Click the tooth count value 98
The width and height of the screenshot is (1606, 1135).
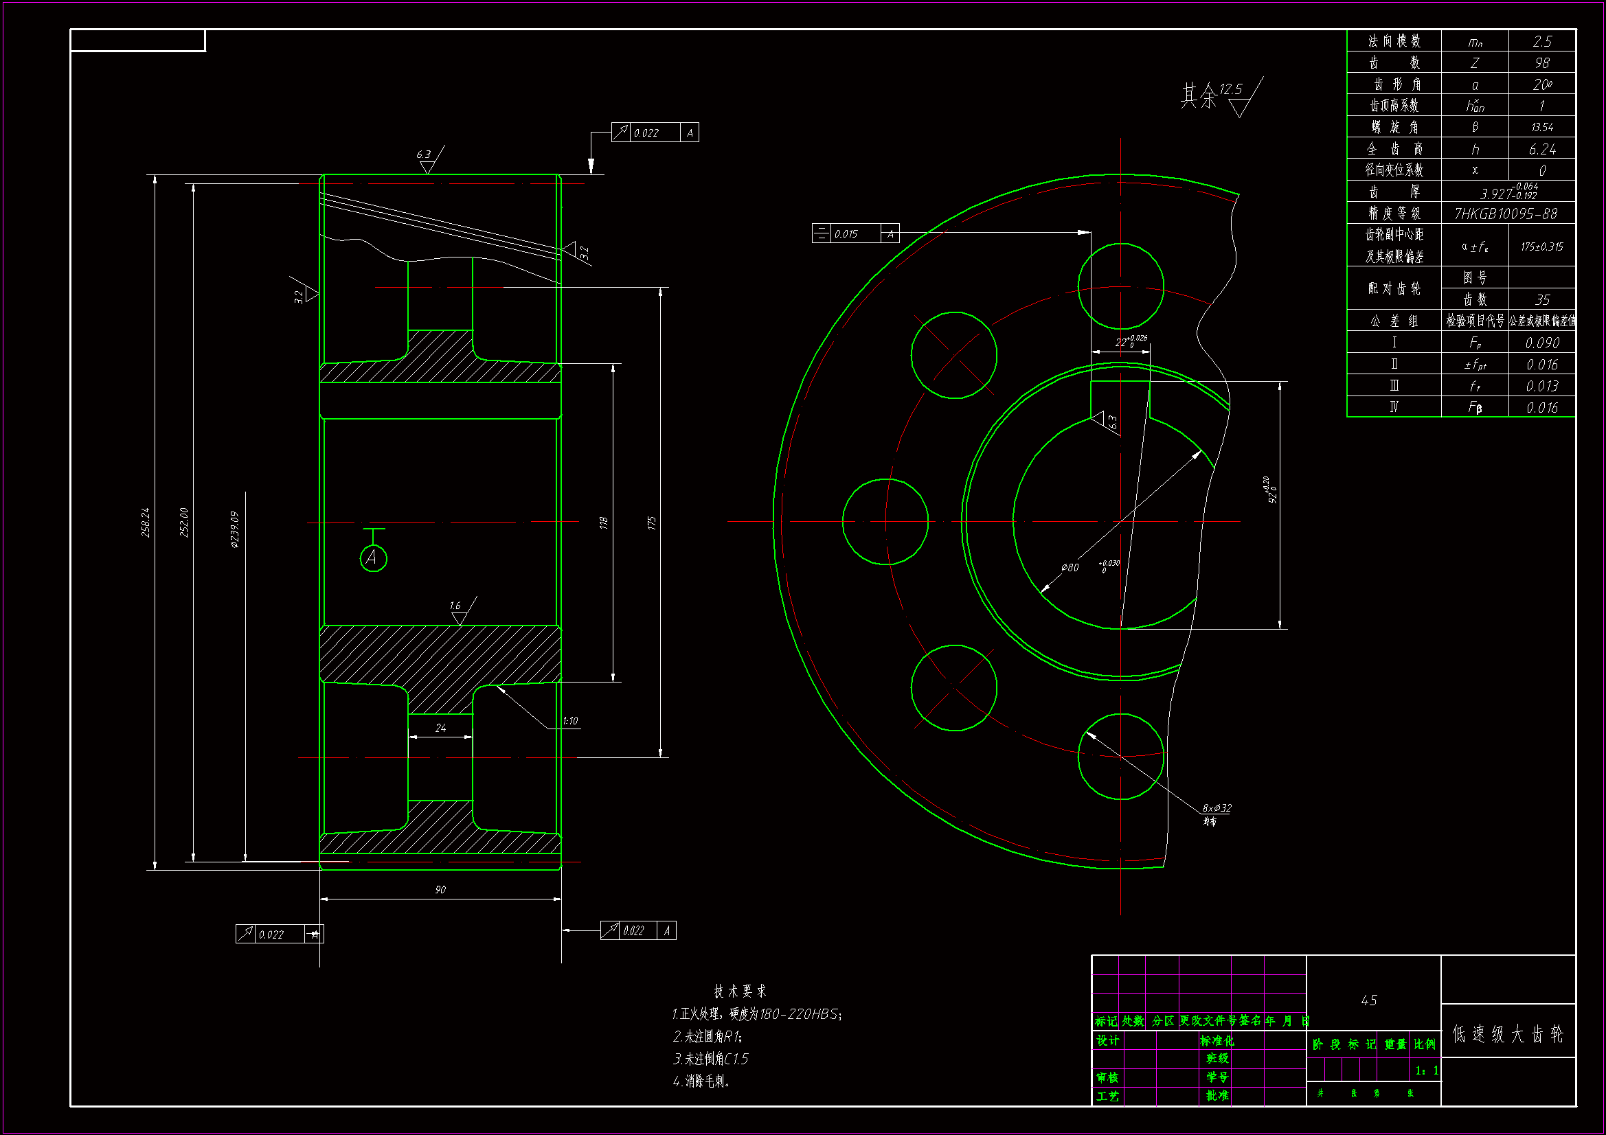[x=1541, y=63]
